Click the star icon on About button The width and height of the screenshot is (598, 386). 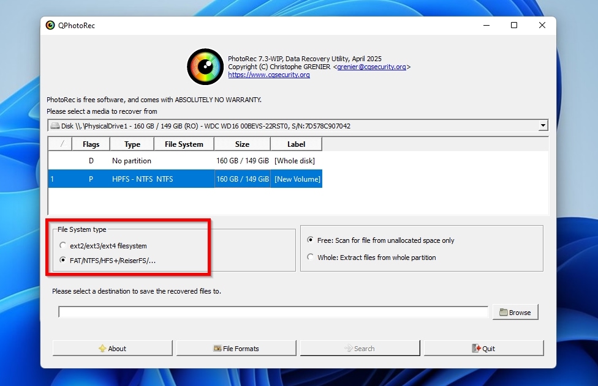point(102,347)
